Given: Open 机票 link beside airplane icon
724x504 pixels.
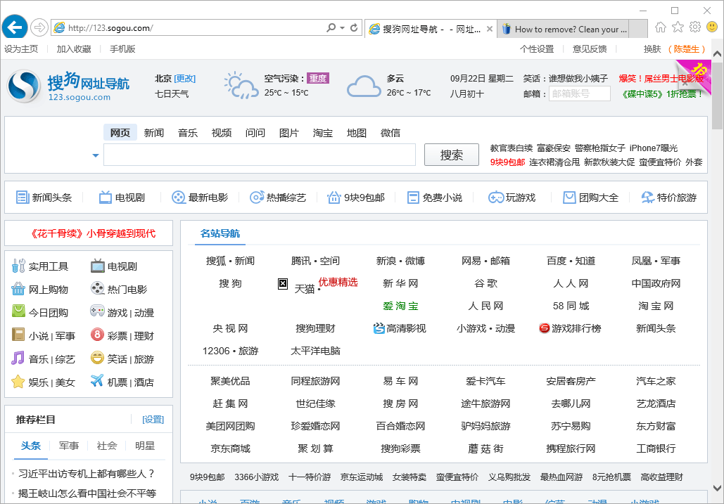Looking at the screenshot, I should [x=118, y=382].
